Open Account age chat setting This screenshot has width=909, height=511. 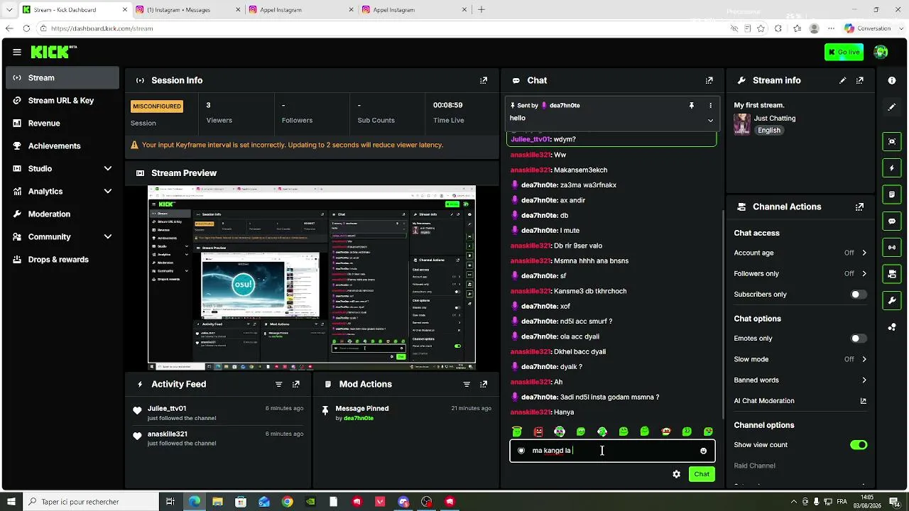tap(800, 253)
